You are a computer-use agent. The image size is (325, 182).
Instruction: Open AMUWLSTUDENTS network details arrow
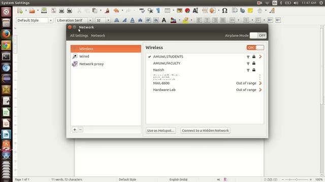click(261, 57)
